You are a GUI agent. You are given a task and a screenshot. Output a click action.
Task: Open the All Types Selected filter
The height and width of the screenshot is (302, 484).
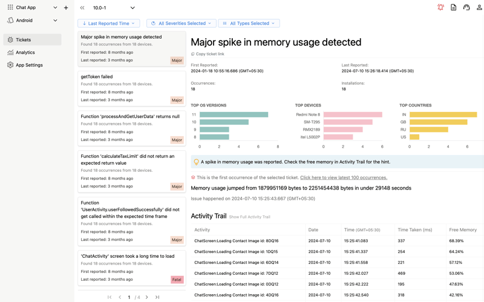coord(249,24)
